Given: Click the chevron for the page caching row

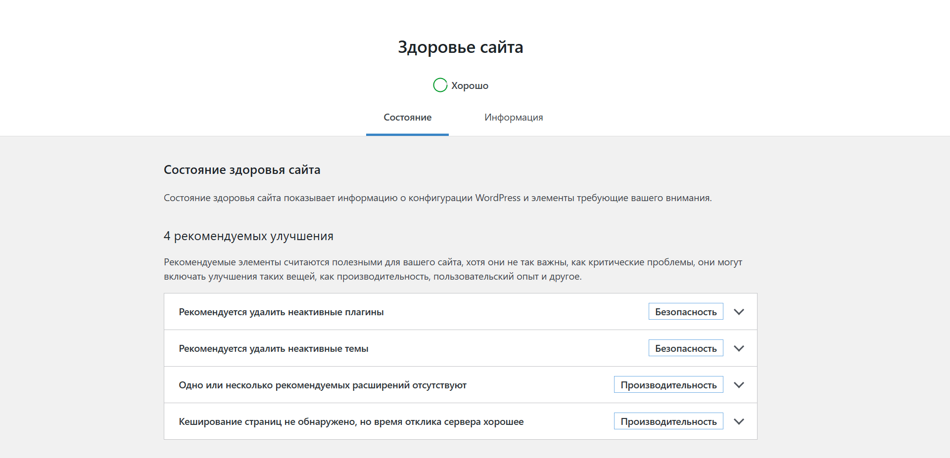Looking at the screenshot, I should pos(739,421).
